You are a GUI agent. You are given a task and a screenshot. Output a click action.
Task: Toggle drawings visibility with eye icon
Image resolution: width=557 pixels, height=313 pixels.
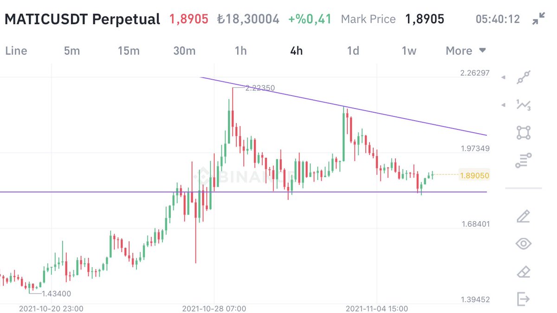[x=524, y=244]
